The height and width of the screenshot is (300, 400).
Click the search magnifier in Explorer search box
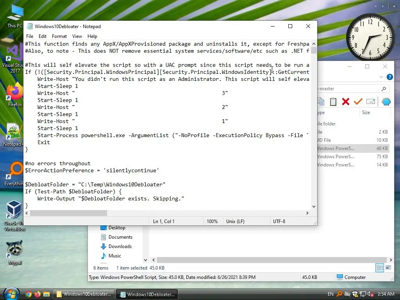pos(384,89)
